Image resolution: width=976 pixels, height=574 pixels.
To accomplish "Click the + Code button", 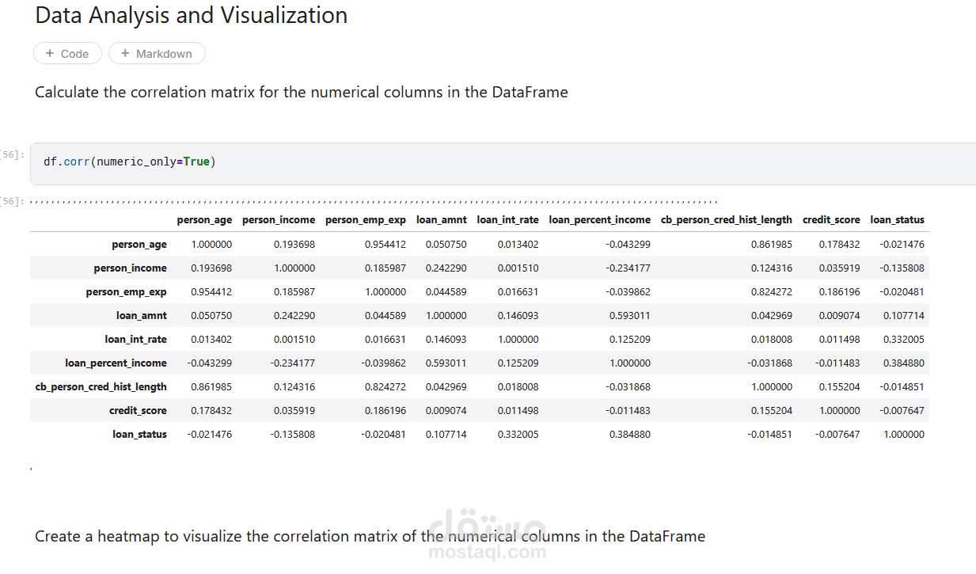I will coord(67,53).
